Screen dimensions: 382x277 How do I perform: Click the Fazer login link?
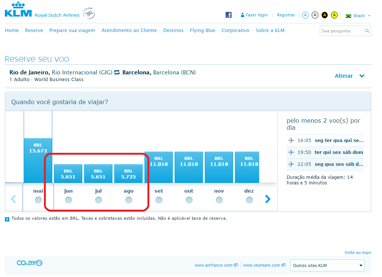pyautogui.click(x=257, y=15)
